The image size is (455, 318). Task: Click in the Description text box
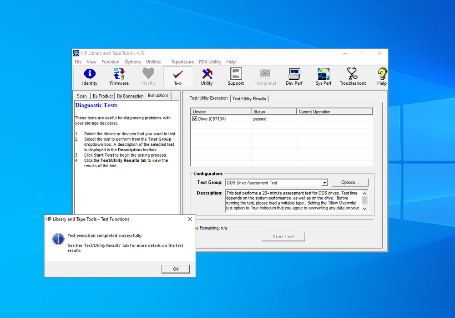tap(293, 200)
